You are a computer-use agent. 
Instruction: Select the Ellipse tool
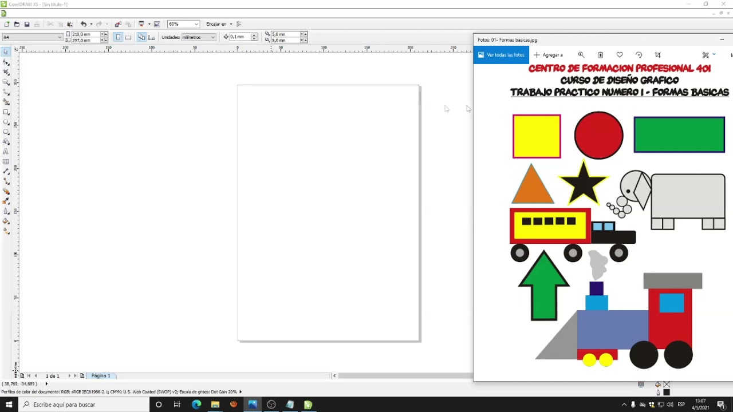pyautogui.click(x=6, y=122)
